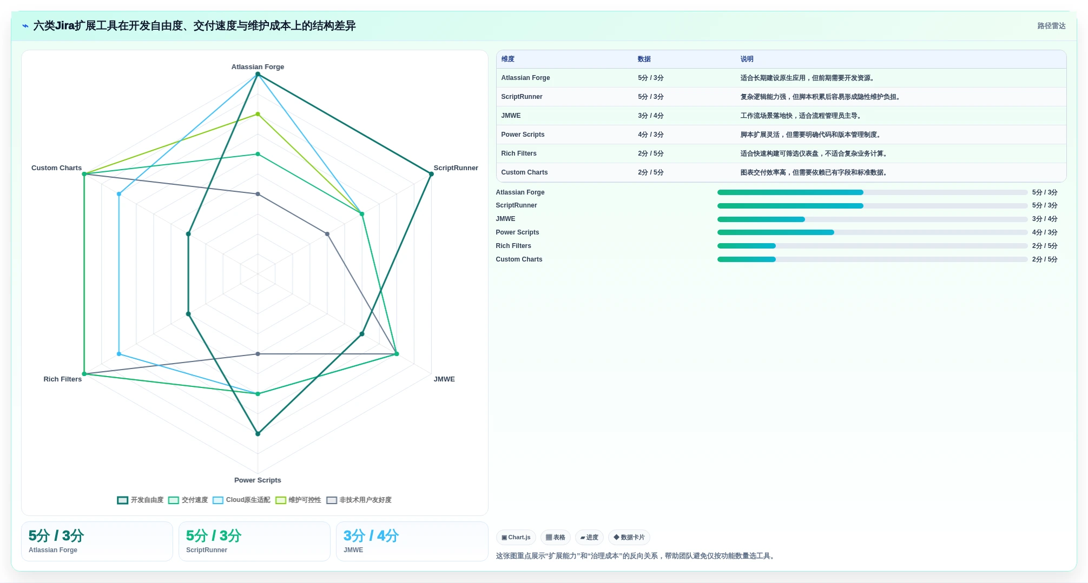Toggle the 交付速度 legend entry
The image size is (1088, 583).
click(x=188, y=500)
